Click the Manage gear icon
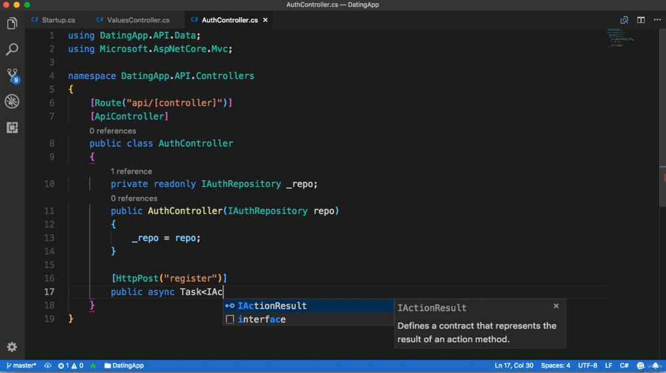 pyautogui.click(x=12, y=347)
